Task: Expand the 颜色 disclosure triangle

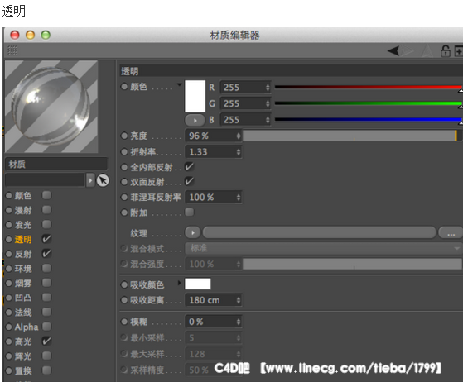Action: tap(179, 85)
